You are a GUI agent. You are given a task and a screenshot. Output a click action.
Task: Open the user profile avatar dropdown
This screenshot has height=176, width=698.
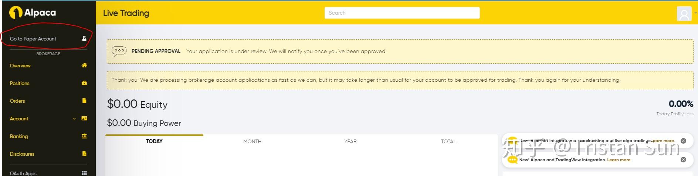(684, 14)
